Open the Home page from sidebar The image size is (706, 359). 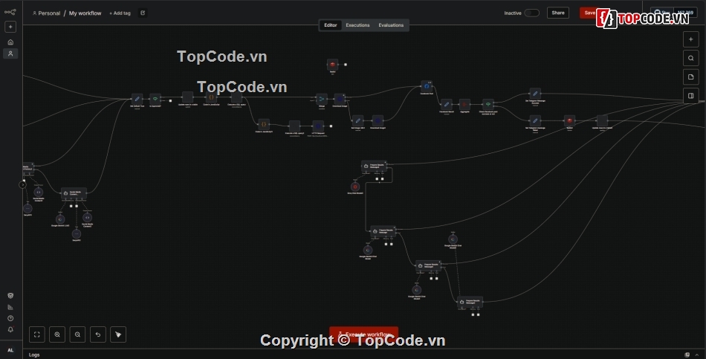(x=10, y=42)
